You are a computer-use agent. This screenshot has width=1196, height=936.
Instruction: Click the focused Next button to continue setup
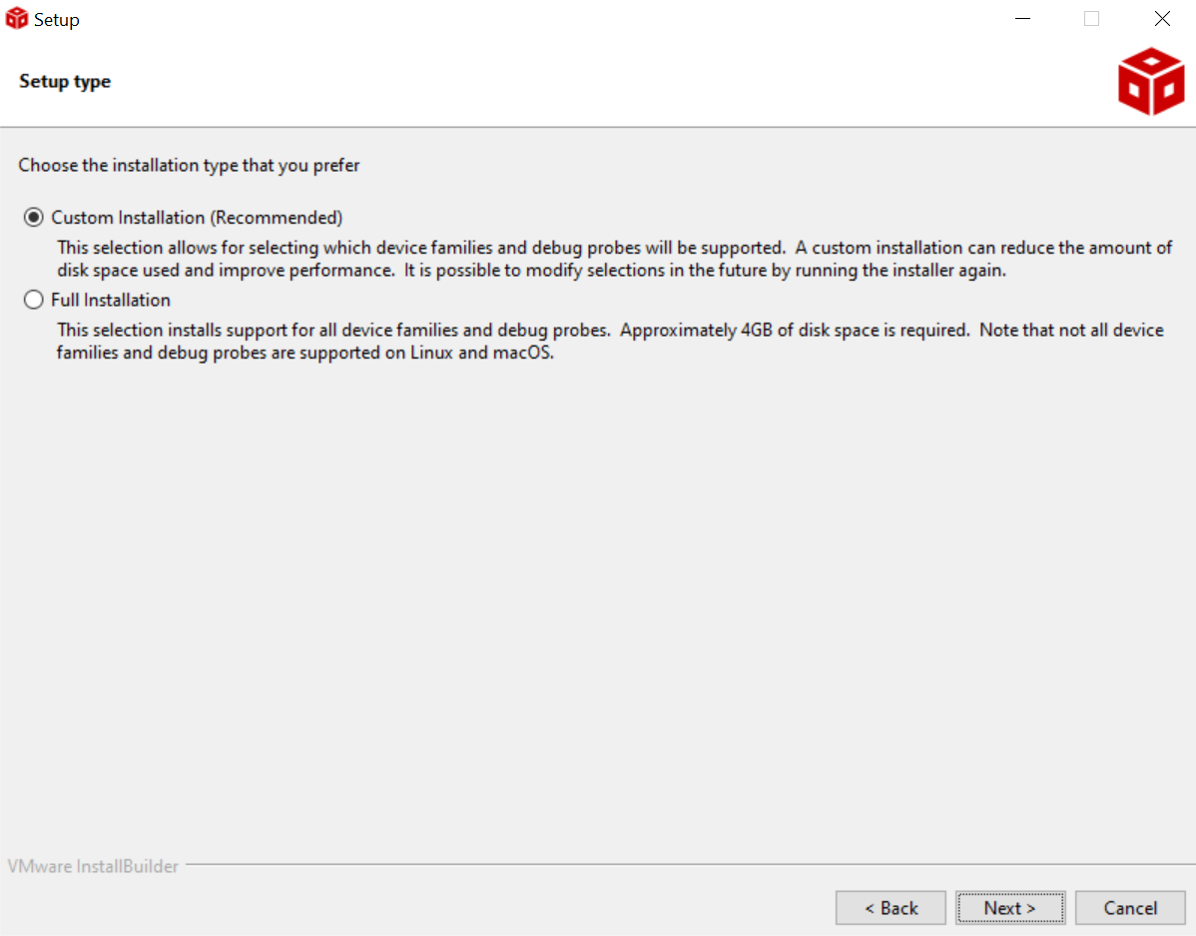click(1010, 908)
